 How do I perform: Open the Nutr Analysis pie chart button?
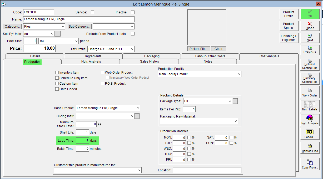[x=310, y=120]
